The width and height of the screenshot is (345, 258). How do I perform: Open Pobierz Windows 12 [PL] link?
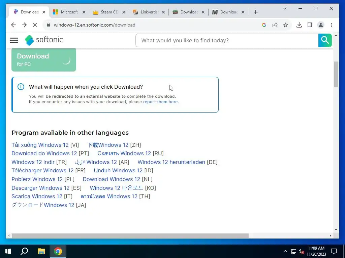pyautogui.click(x=37, y=179)
